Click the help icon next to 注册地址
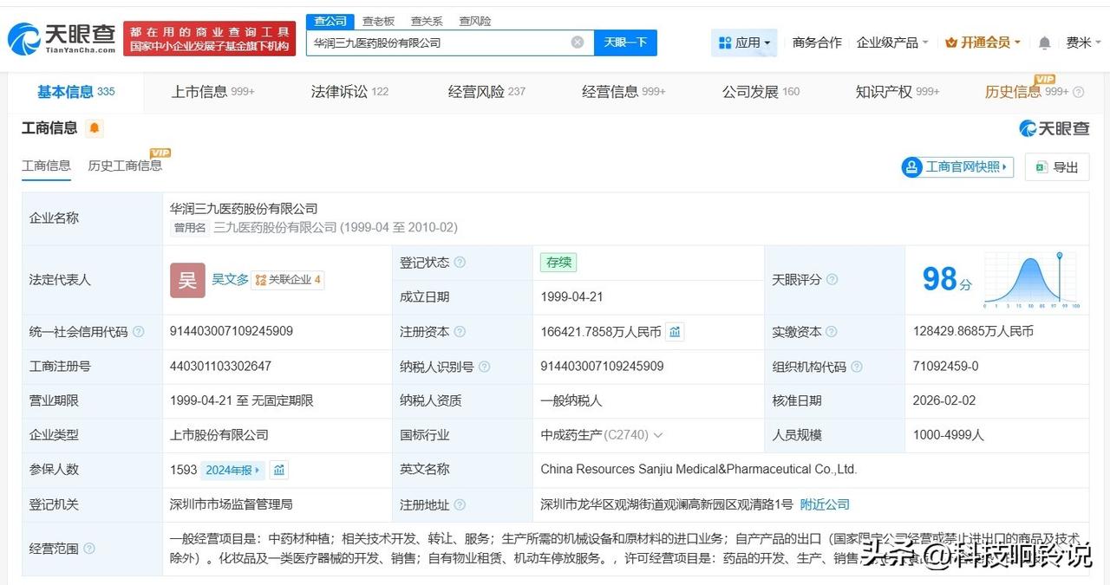This screenshot has width=1110, height=585. coord(460,504)
